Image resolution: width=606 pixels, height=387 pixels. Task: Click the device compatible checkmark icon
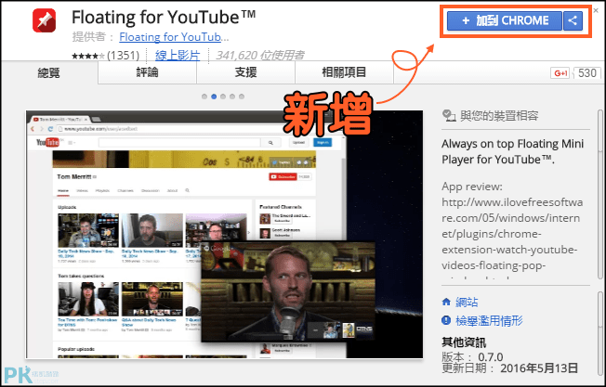tap(449, 115)
